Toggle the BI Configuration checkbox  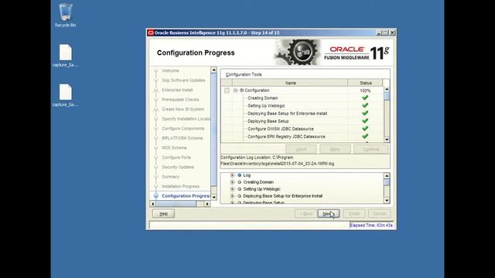227,90
